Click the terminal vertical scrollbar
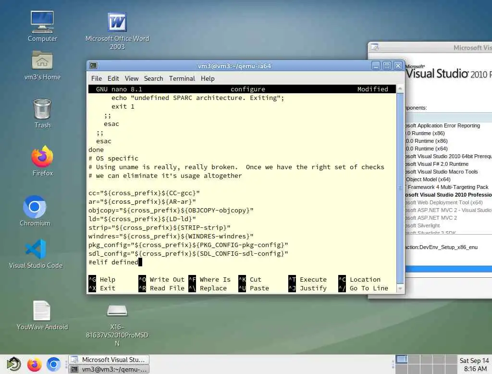This screenshot has height=374, width=492. click(400, 188)
